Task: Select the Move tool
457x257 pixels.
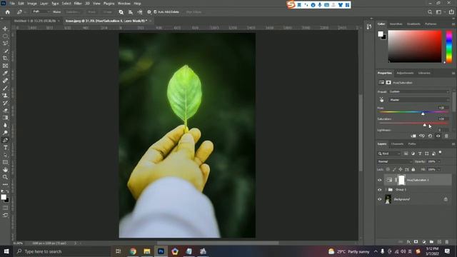Action: point(5,29)
